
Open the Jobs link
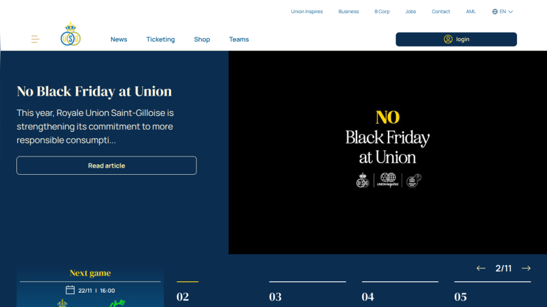(411, 12)
